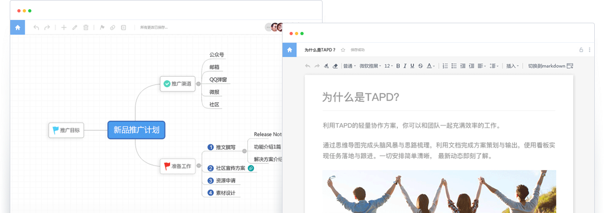Open the link icon beside 社区宣传方案

pyautogui.click(x=251, y=168)
